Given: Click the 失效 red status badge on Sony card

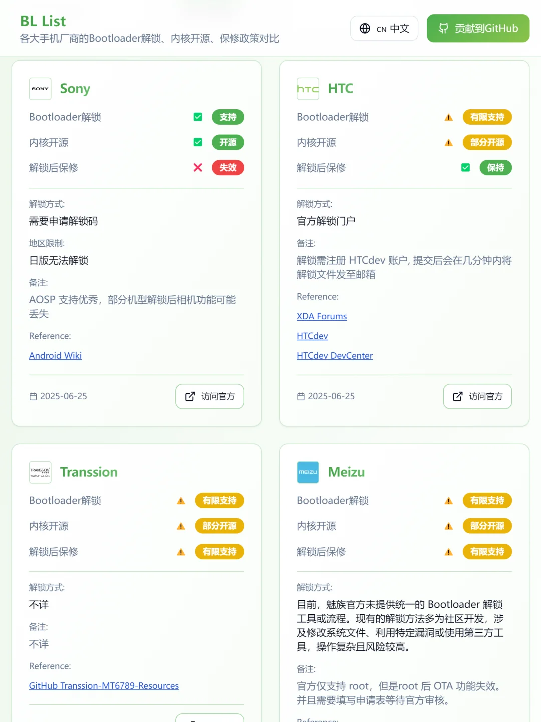Looking at the screenshot, I should (x=228, y=168).
